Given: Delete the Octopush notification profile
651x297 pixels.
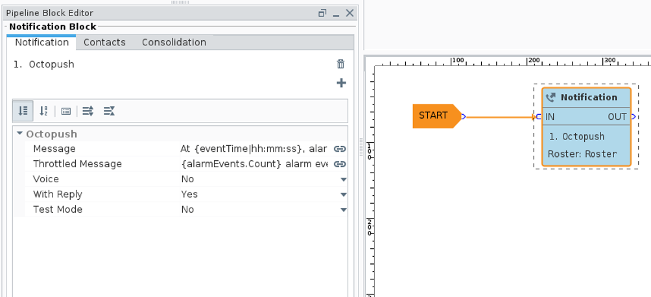Looking at the screenshot, I should 340,64.
